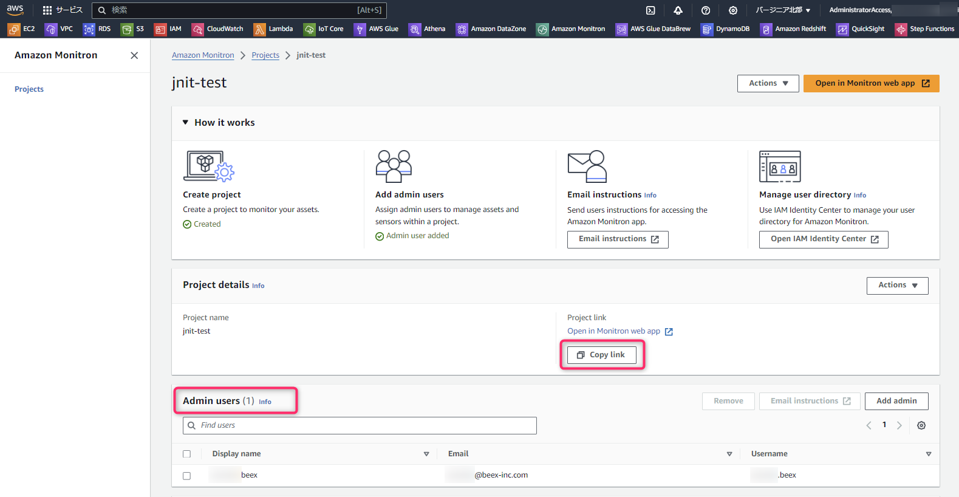Open Athena shortcut in favorites bar
Screen dimensions: 959x497
[427, 29]
